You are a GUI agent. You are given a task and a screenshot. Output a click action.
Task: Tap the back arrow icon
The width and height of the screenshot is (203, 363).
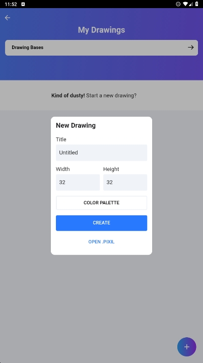click(x=8, y=18)
